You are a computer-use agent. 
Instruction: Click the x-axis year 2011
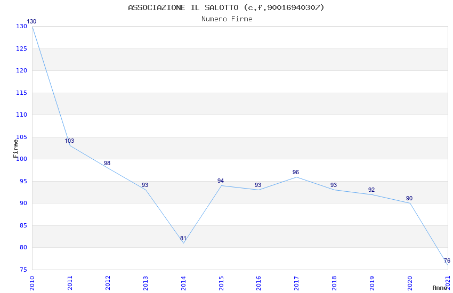[70, 283]
